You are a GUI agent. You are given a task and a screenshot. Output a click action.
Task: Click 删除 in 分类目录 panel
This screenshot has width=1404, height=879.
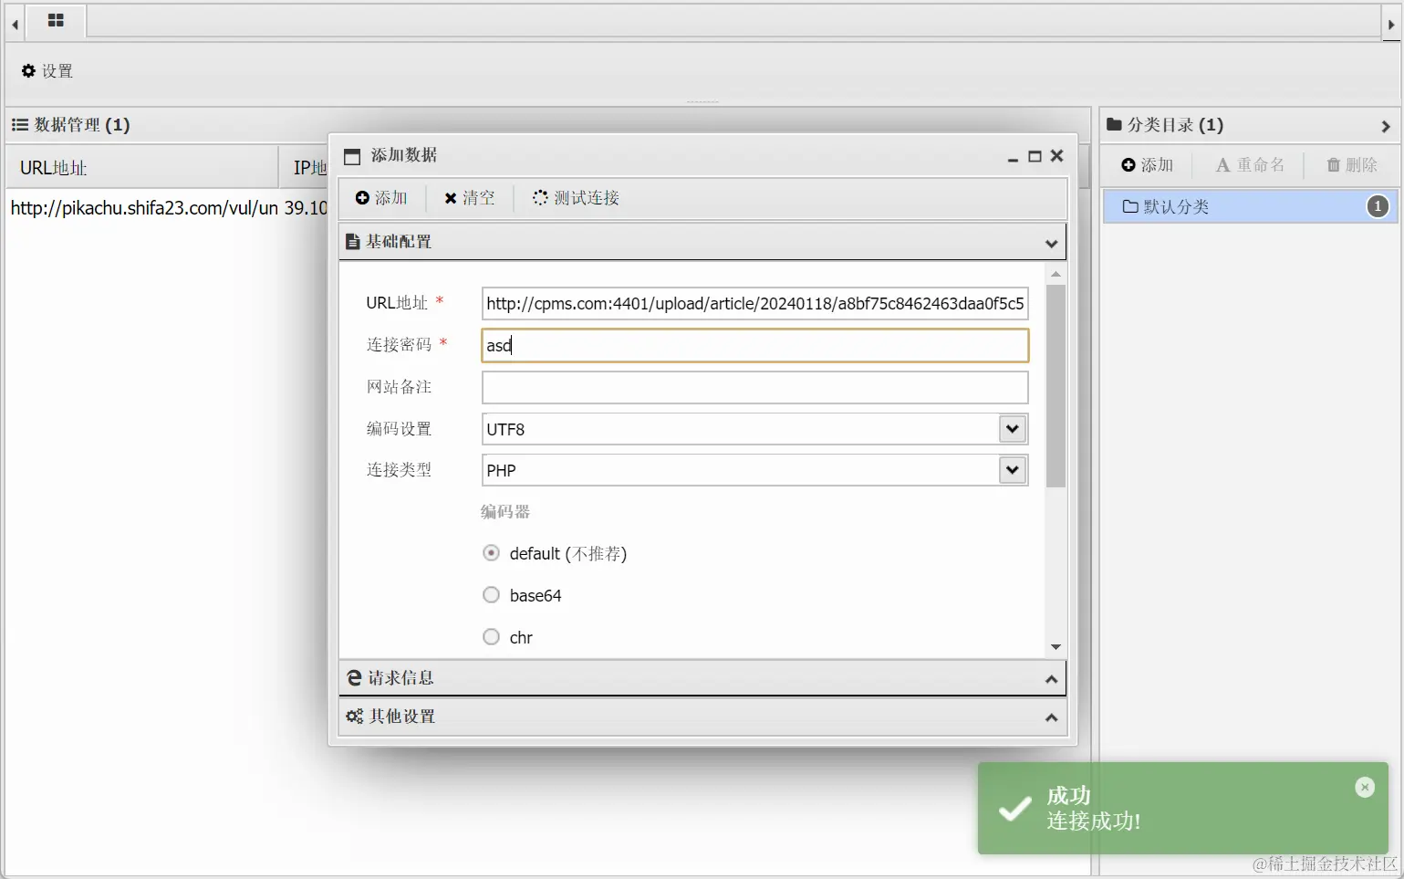pyautogui.click(x=1352, y=165)
